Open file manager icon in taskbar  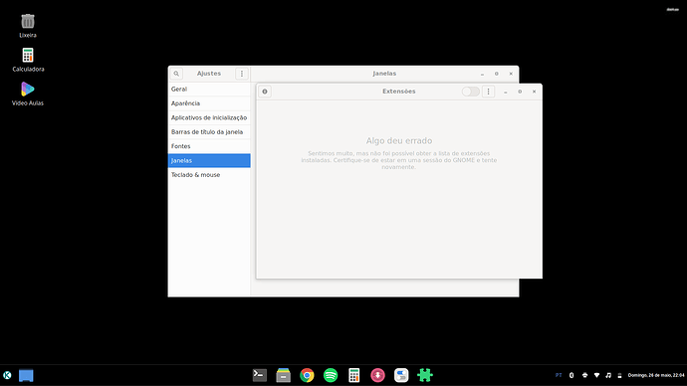284,375
